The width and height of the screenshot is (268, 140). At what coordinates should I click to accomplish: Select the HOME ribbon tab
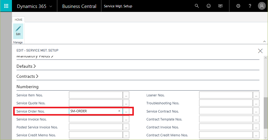(18, 20)
